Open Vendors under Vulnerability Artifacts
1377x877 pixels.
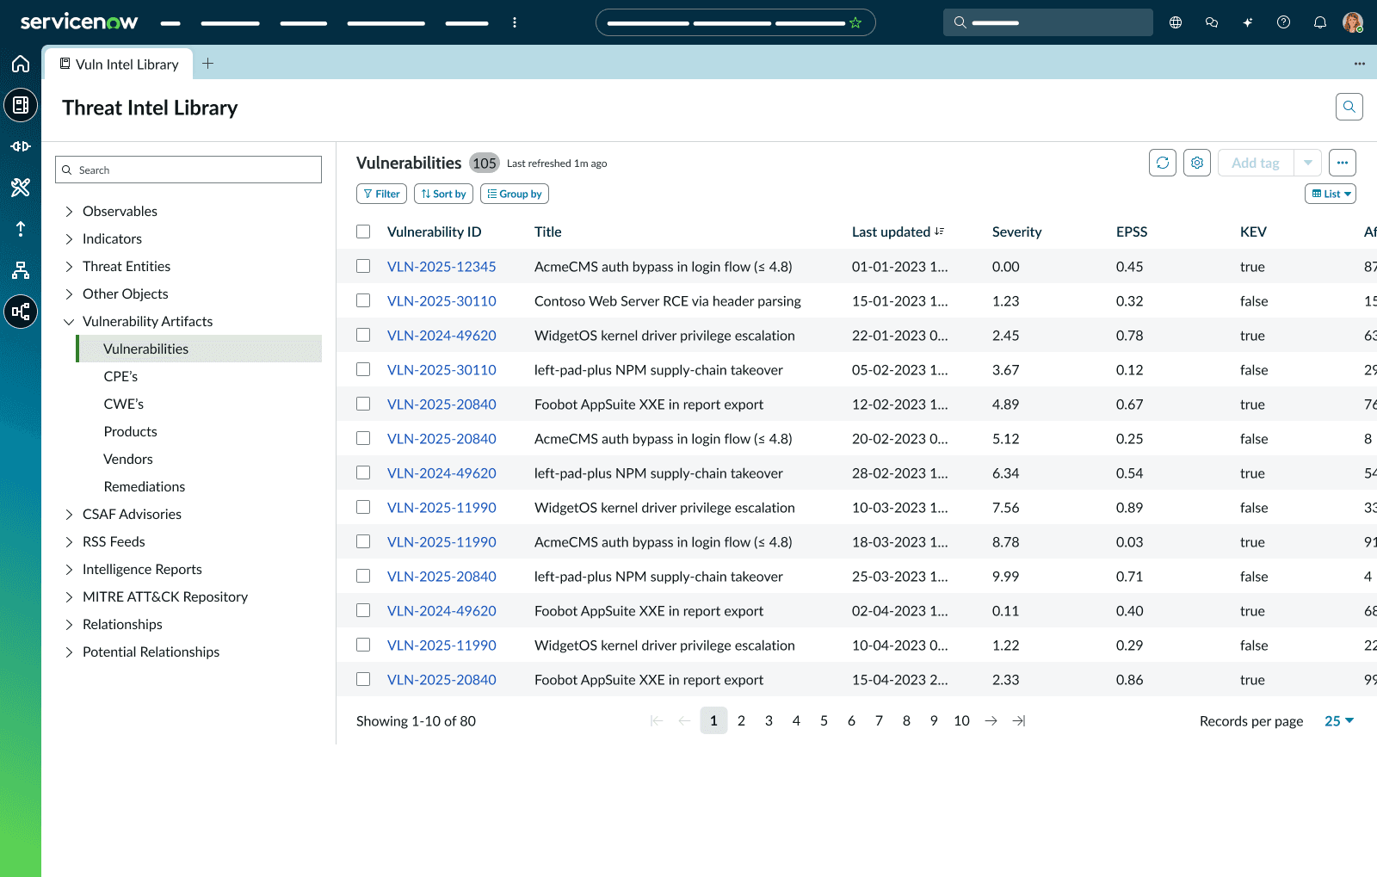128,459
